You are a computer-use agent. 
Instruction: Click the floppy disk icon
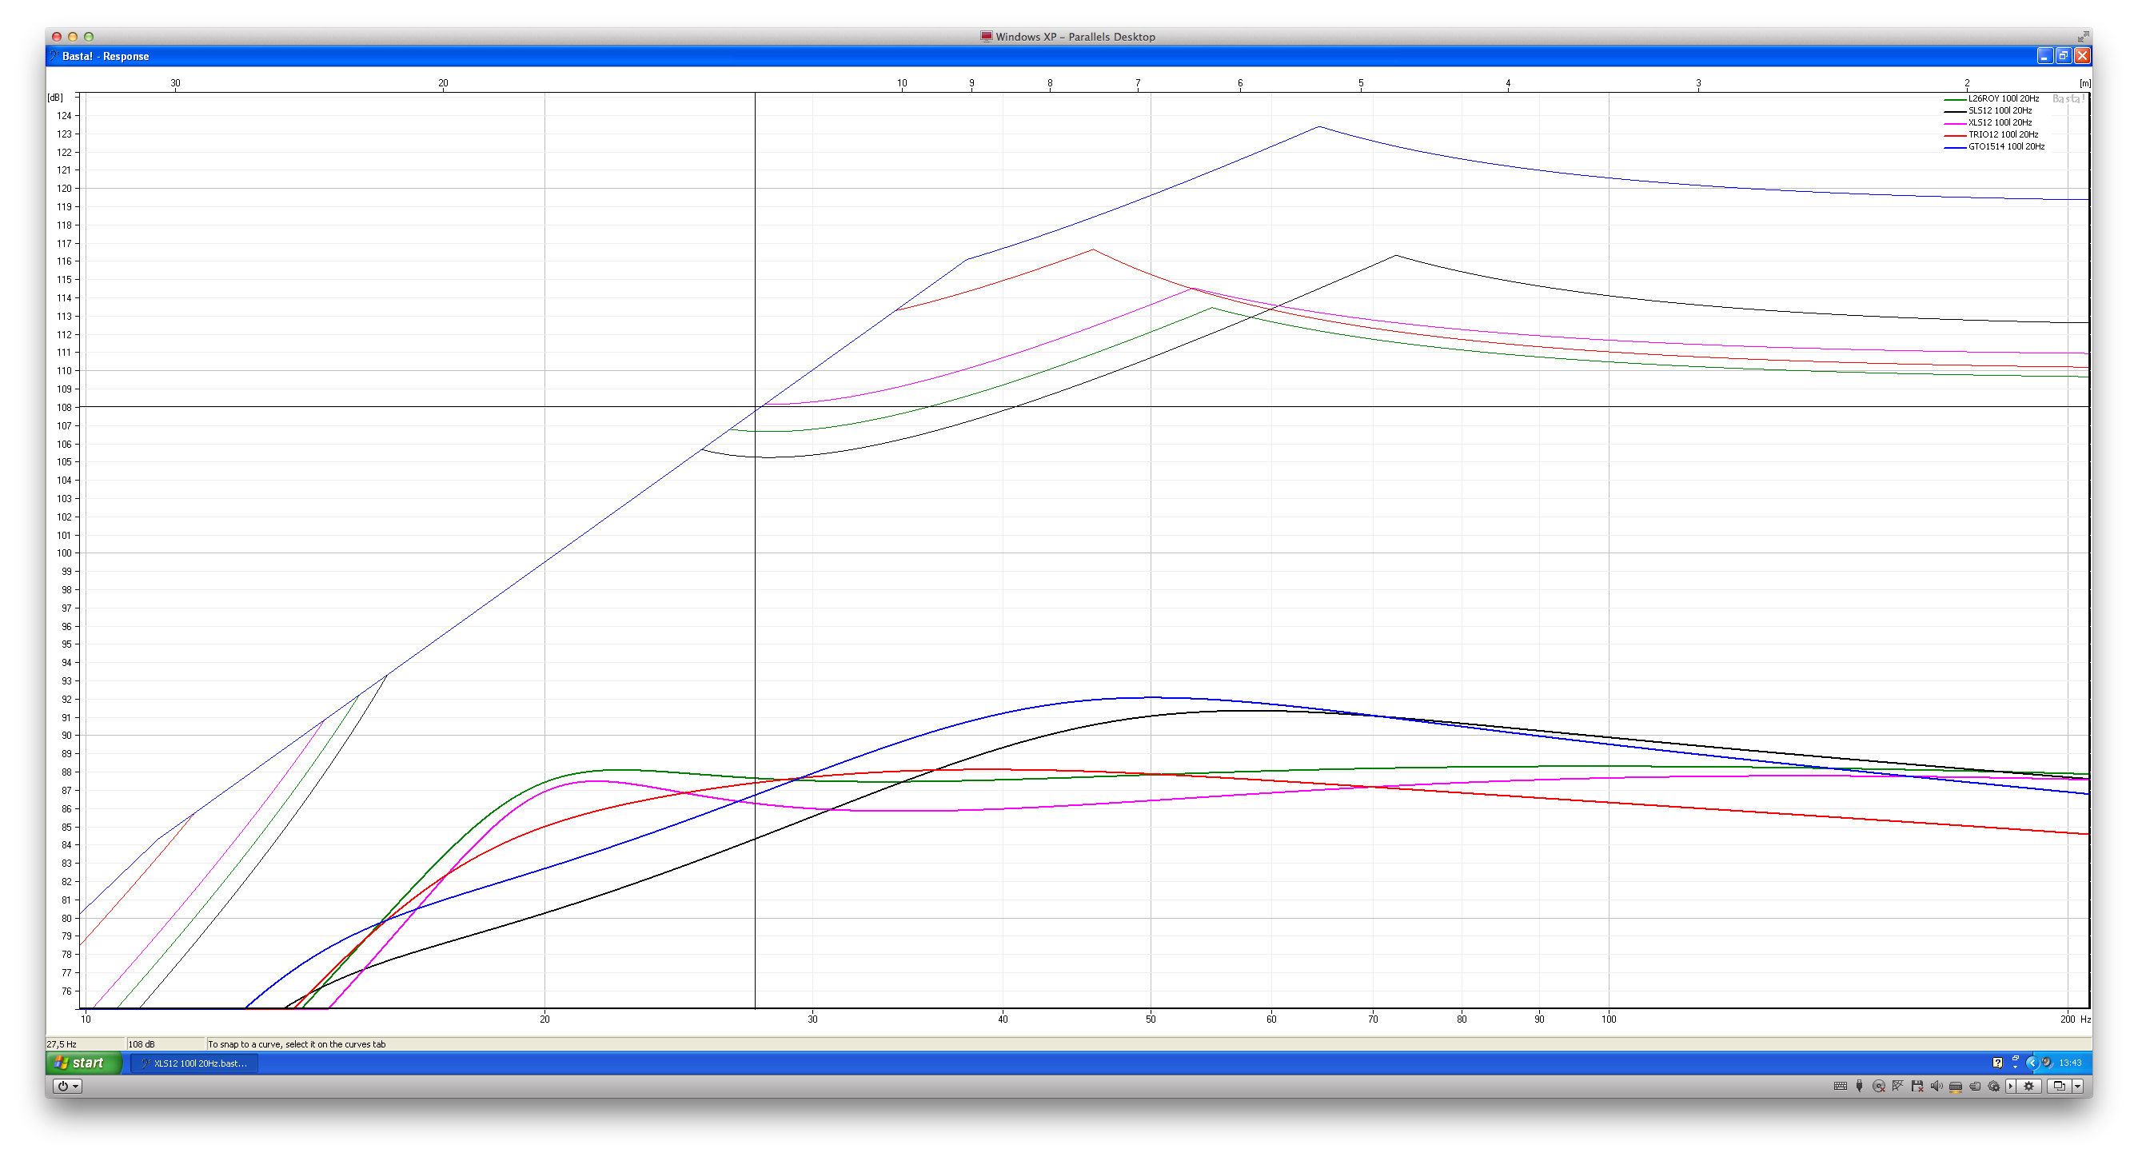tap(1917, 1086)
